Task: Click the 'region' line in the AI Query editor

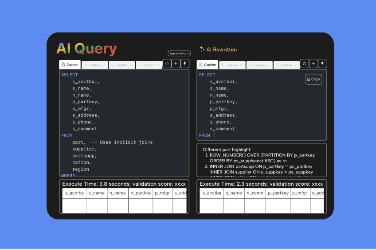Action: [x=81, y=169]
